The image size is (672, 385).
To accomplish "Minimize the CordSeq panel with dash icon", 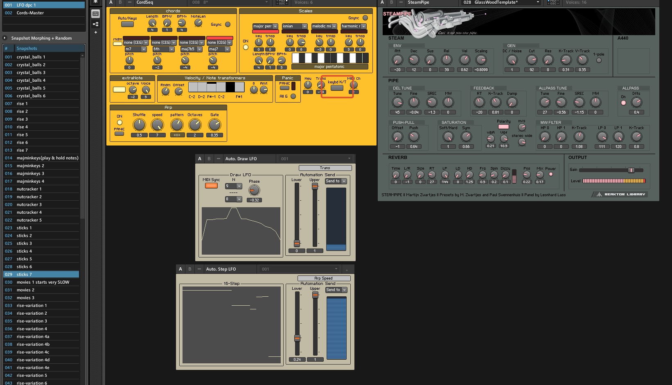I will [130, 2].
